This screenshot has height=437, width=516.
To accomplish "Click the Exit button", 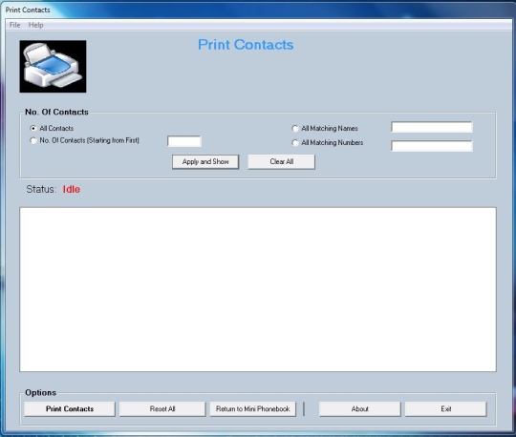I will (x=446, y=409).
